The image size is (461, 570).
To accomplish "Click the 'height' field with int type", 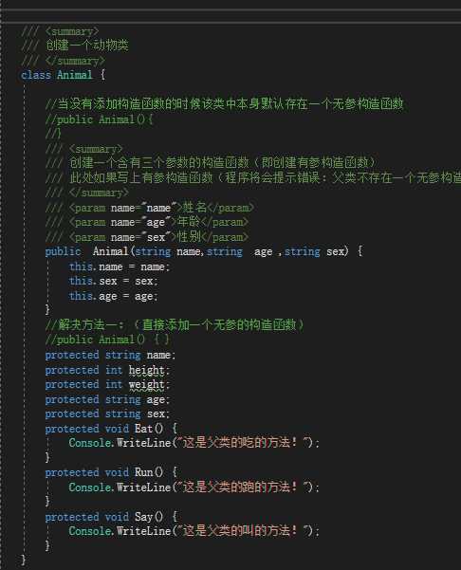I will coord(147,370).
